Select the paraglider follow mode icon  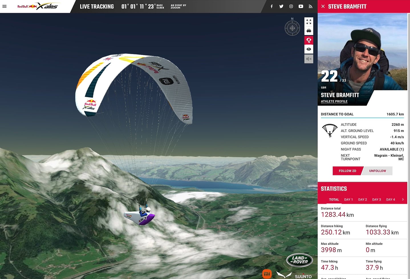coord(309,40)
